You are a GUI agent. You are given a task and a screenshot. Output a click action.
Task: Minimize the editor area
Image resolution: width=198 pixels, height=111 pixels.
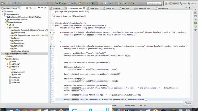(186, 8)
